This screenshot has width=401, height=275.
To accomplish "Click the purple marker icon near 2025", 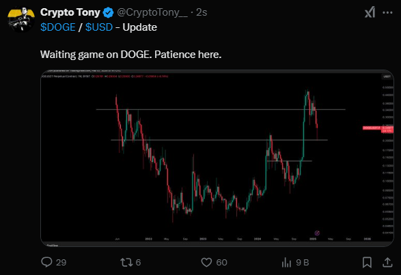I will [317, 233].
